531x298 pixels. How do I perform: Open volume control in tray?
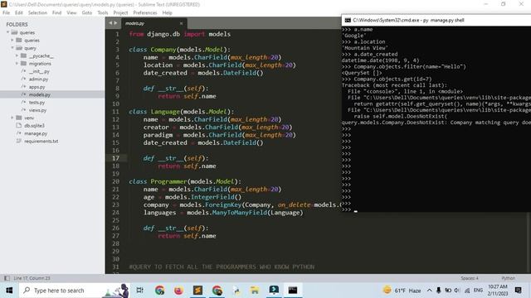[x=457, y=291]
